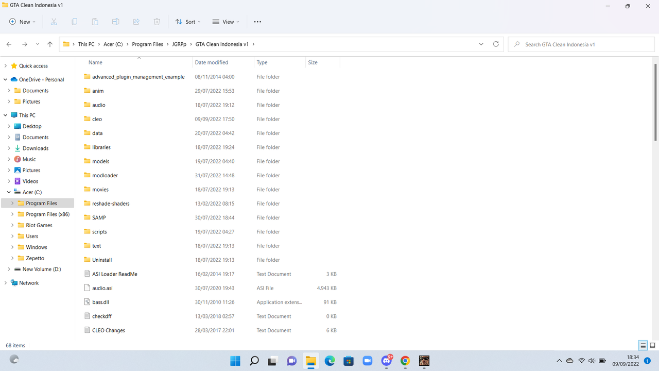Select Music in navigation pane
Screen dimensions: 659x371
[x=29, y=159]
